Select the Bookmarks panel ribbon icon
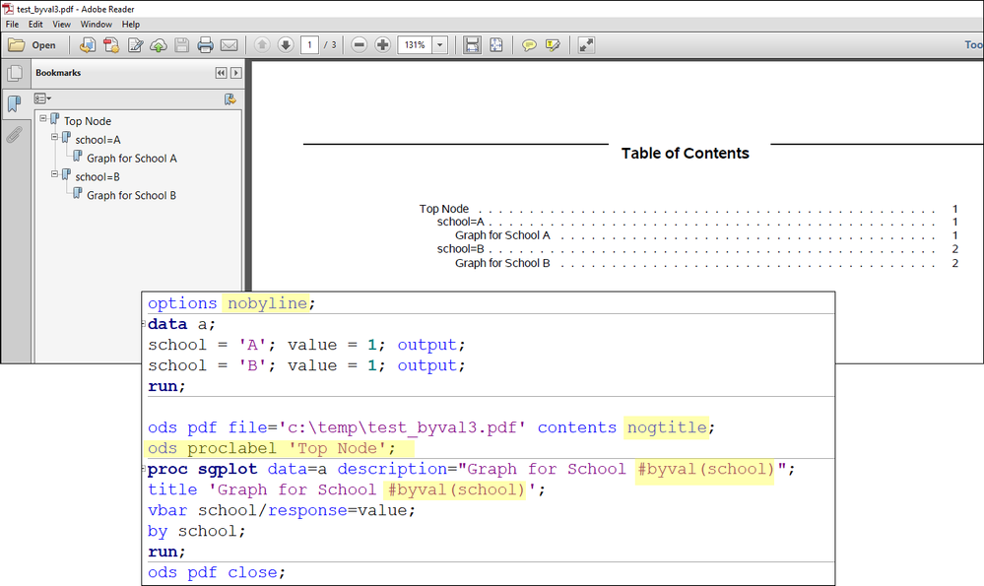Viewport: 984px width, 586px height. 15,103
